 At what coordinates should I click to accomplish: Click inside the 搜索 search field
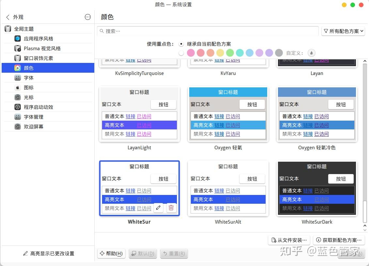click(x=196, y=31)
